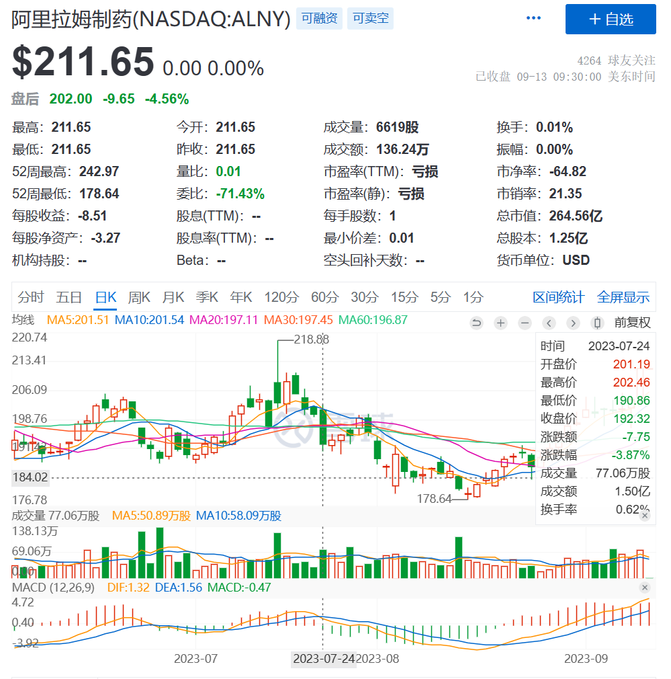Select the 季K chart tab

(207, 297)
